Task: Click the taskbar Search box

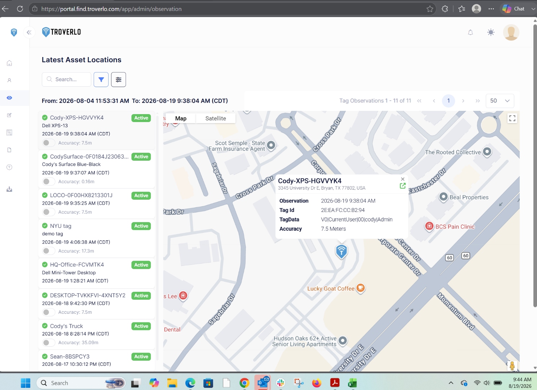Action: tap(81, 383)
